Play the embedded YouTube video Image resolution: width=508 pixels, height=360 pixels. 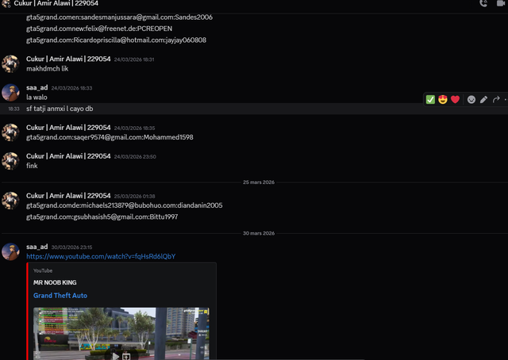(115, 356)
